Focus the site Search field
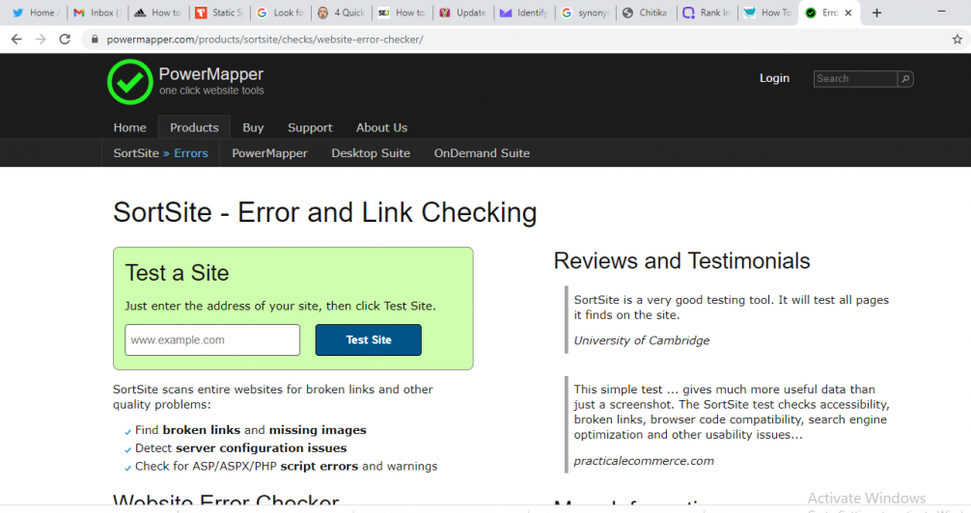The width and height of the screenshot is (971, 513). 854,79
